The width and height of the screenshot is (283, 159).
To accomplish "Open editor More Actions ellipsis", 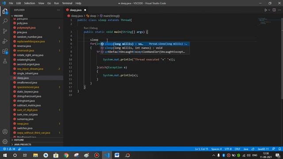I will [279, 10].
